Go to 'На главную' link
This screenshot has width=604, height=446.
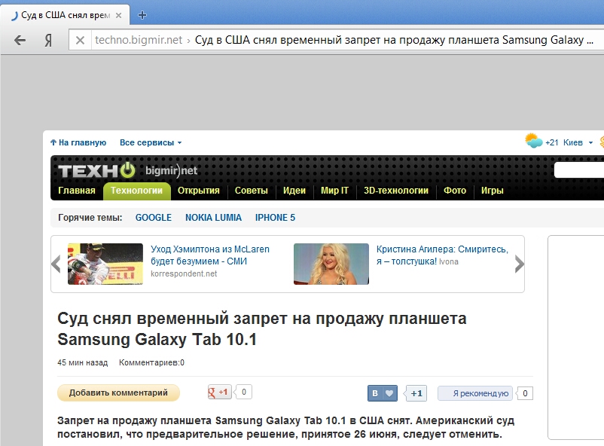point(78,142)
